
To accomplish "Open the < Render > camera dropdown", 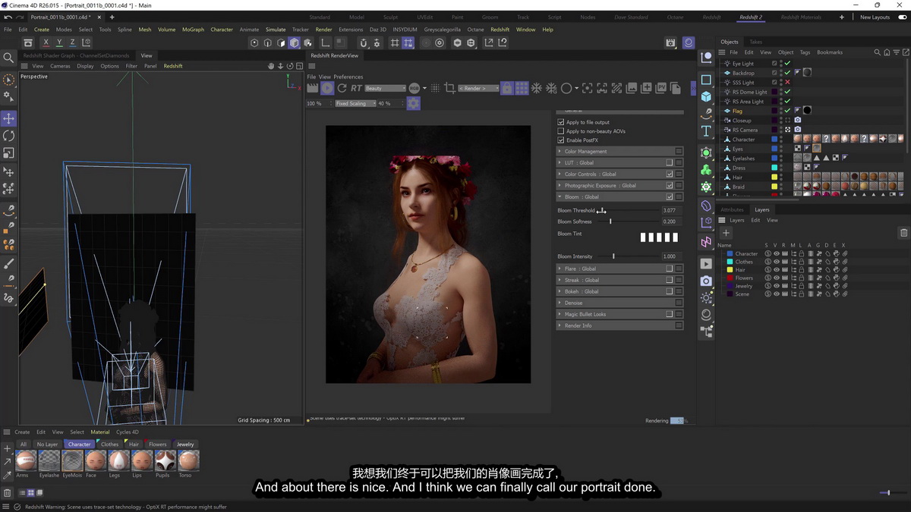I will coord(479,88).
